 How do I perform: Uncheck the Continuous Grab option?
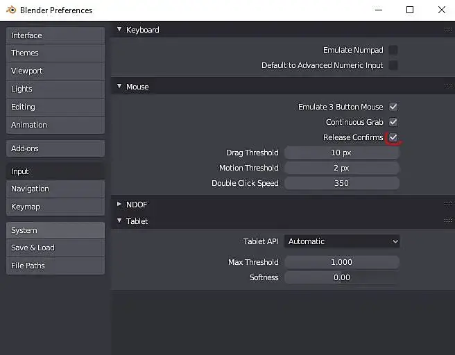[x=393, y=122]
